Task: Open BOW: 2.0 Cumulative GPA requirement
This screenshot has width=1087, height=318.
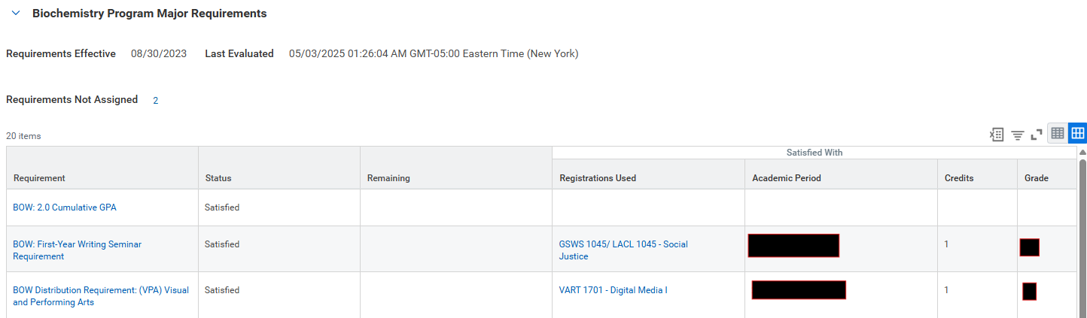Action: 65,207
